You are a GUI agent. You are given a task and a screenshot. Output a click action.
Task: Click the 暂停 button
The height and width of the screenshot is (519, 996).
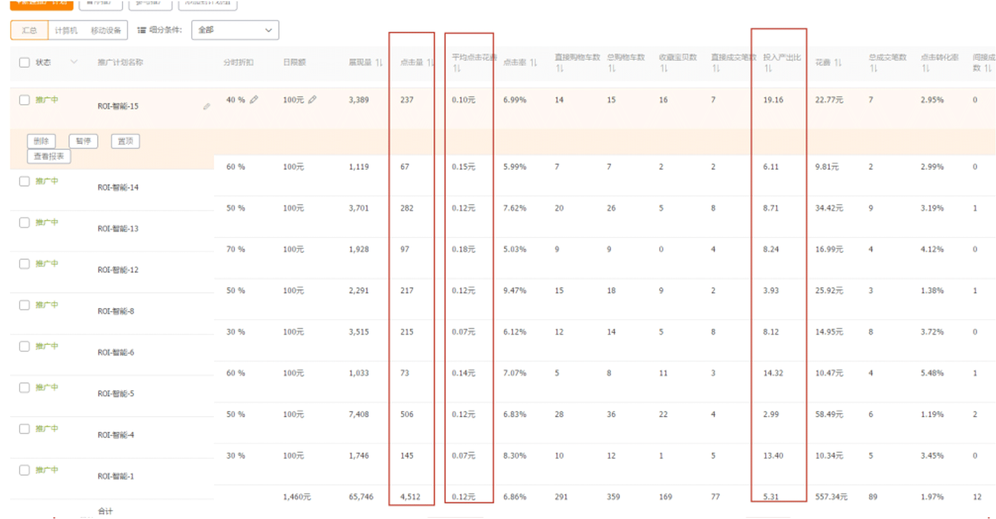coord(83,141)
